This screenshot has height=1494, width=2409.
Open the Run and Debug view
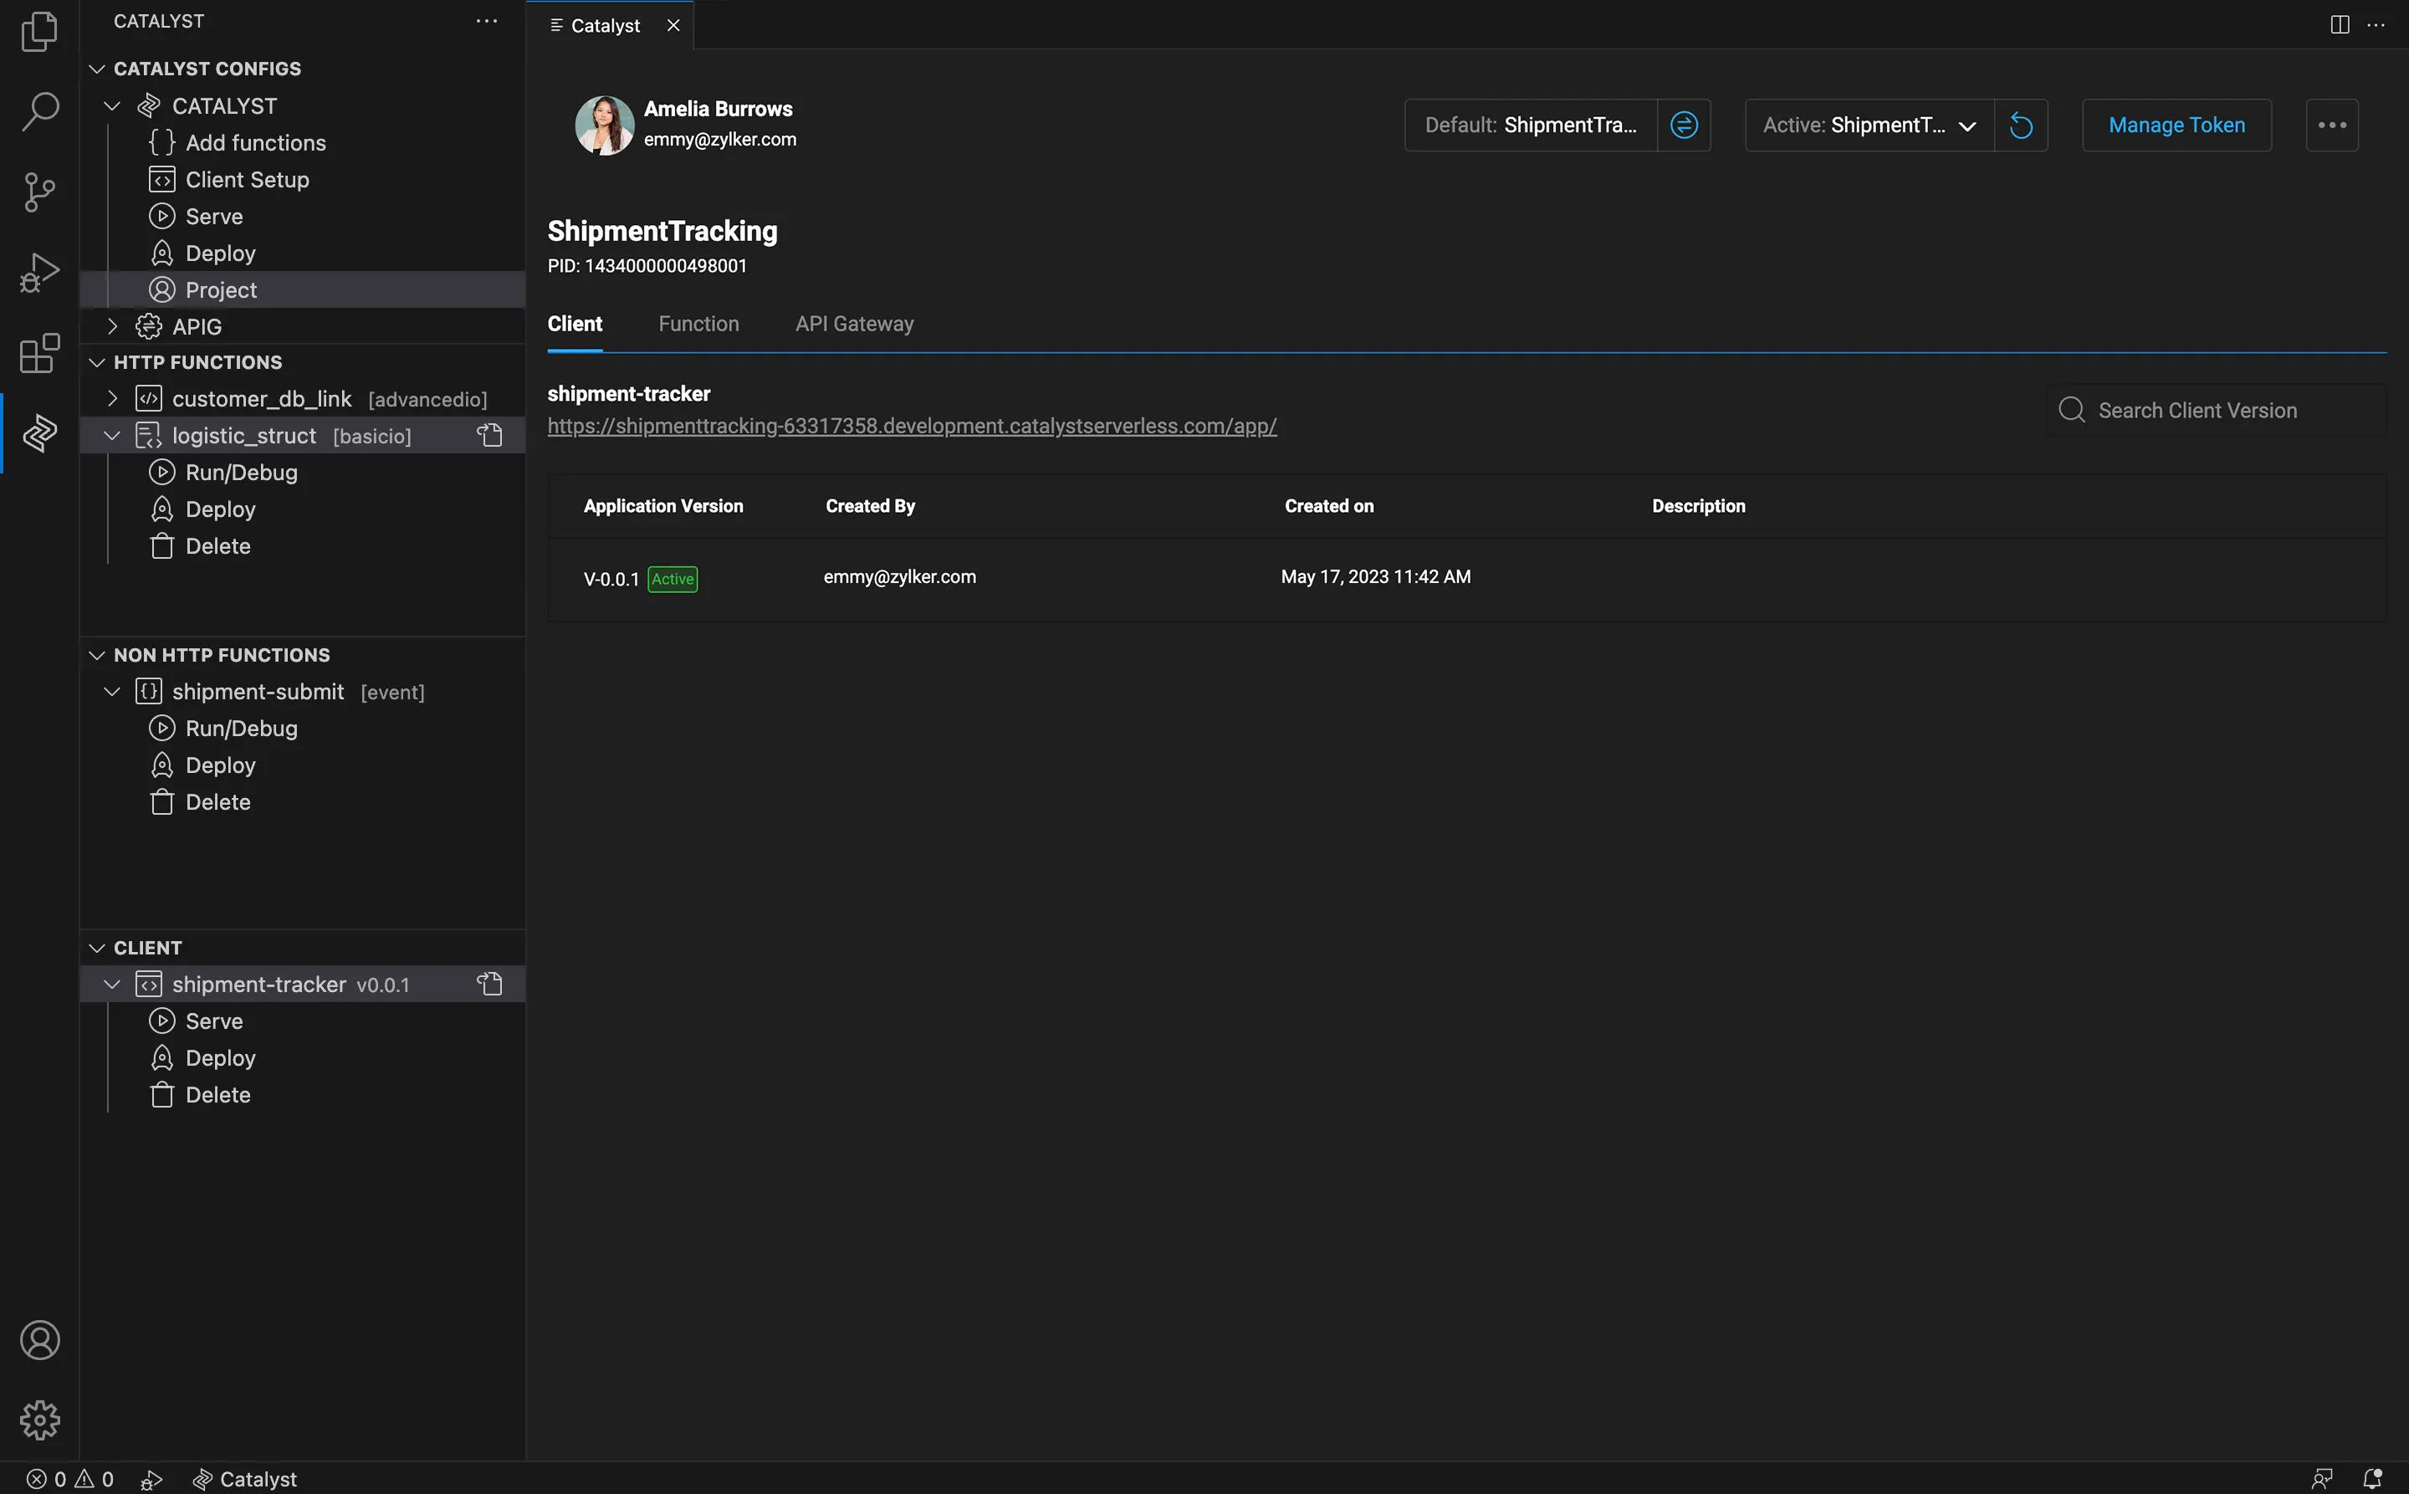click(39, 273)
